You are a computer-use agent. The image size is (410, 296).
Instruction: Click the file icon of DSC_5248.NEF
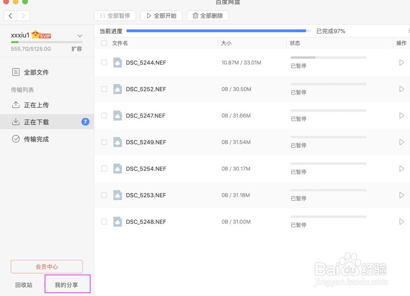click(x=117, y=222)
